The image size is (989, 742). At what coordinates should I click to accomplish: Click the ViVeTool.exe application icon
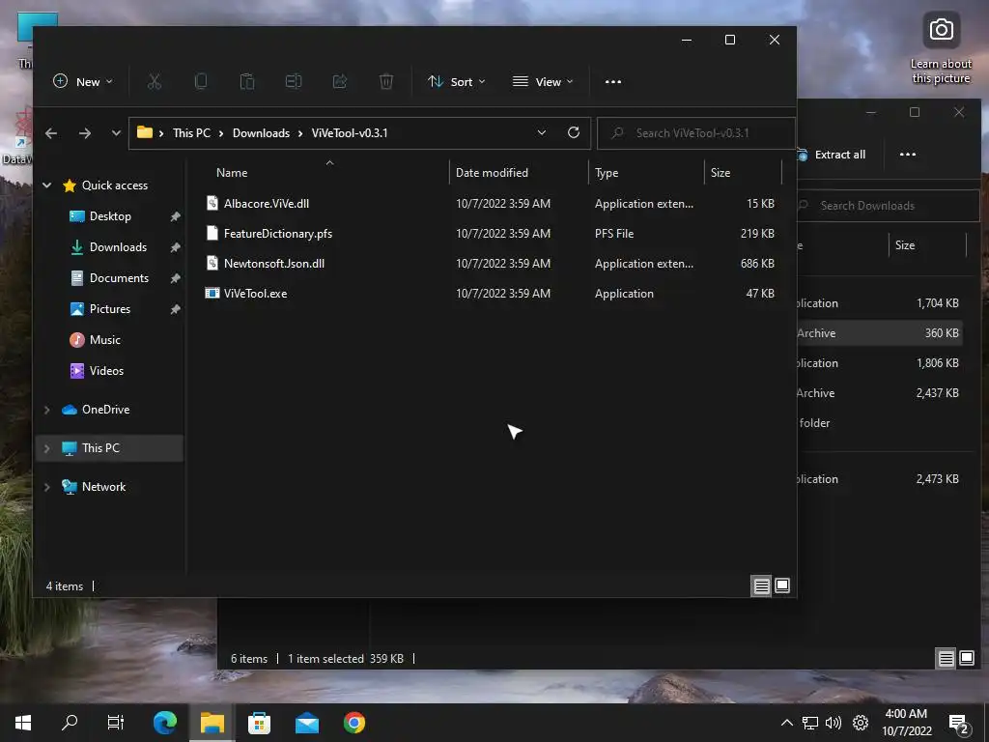pos(212,294)
